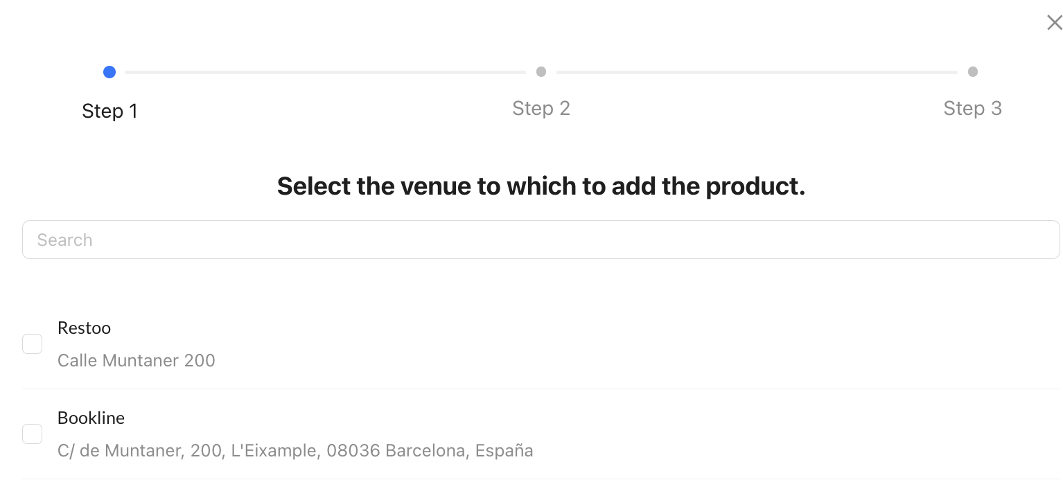
Task: Click divider line below the Bookline row
Action: click(x=541, y=479)
